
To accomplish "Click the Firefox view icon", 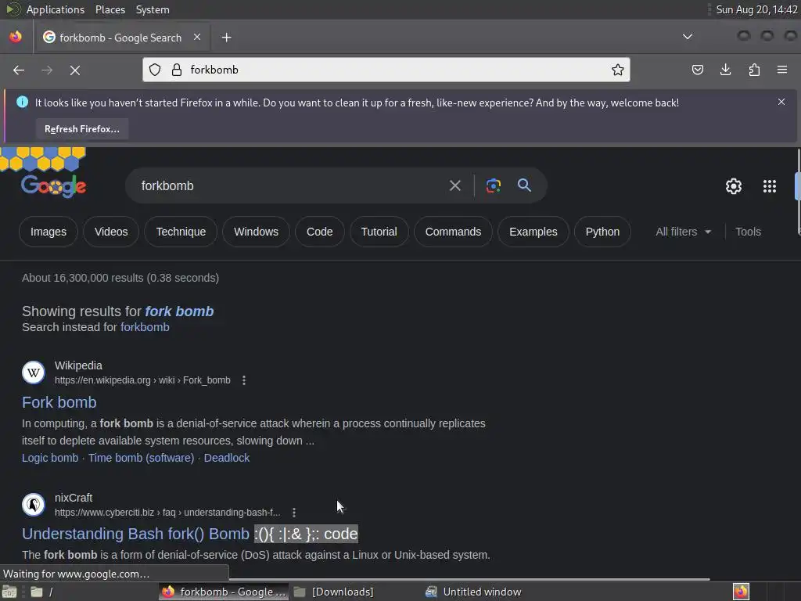I will pyautogui.click(x=16, y=38).
